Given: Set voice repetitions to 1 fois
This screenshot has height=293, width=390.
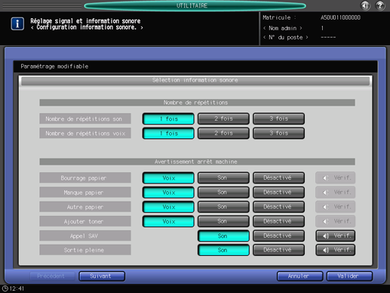Looking at the screenshot, I should coord(168,134).
